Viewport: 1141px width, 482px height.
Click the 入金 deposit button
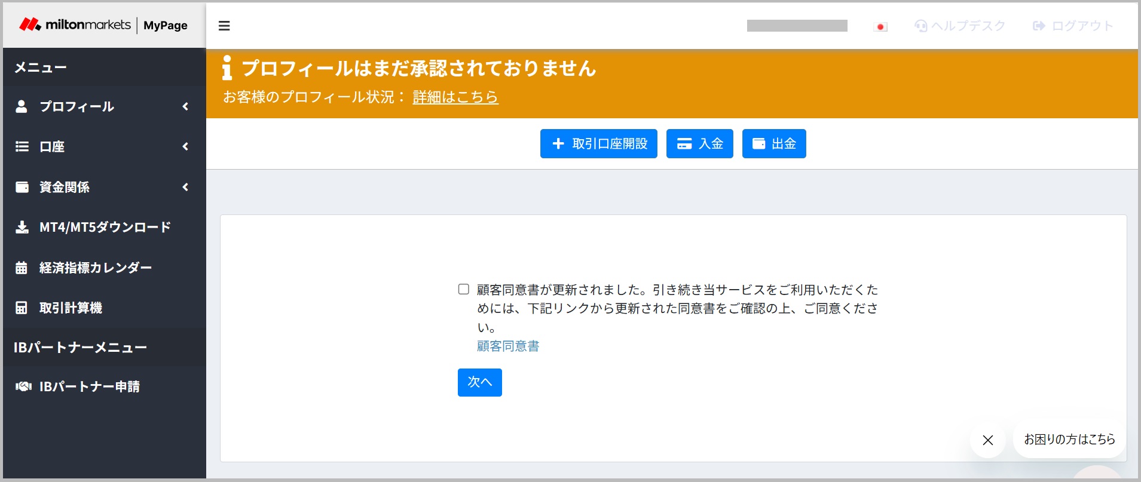tap(699, 144)
